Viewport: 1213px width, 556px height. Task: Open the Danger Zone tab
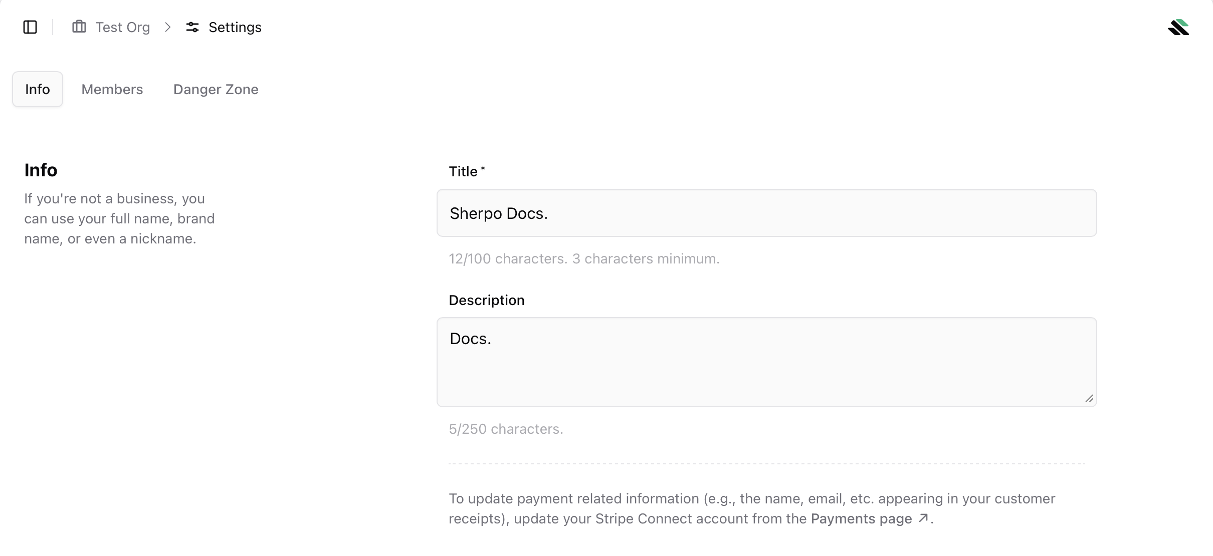coord(216,89)
